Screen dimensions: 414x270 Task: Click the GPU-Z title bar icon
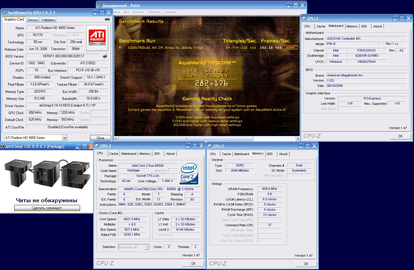coord(4,12)
